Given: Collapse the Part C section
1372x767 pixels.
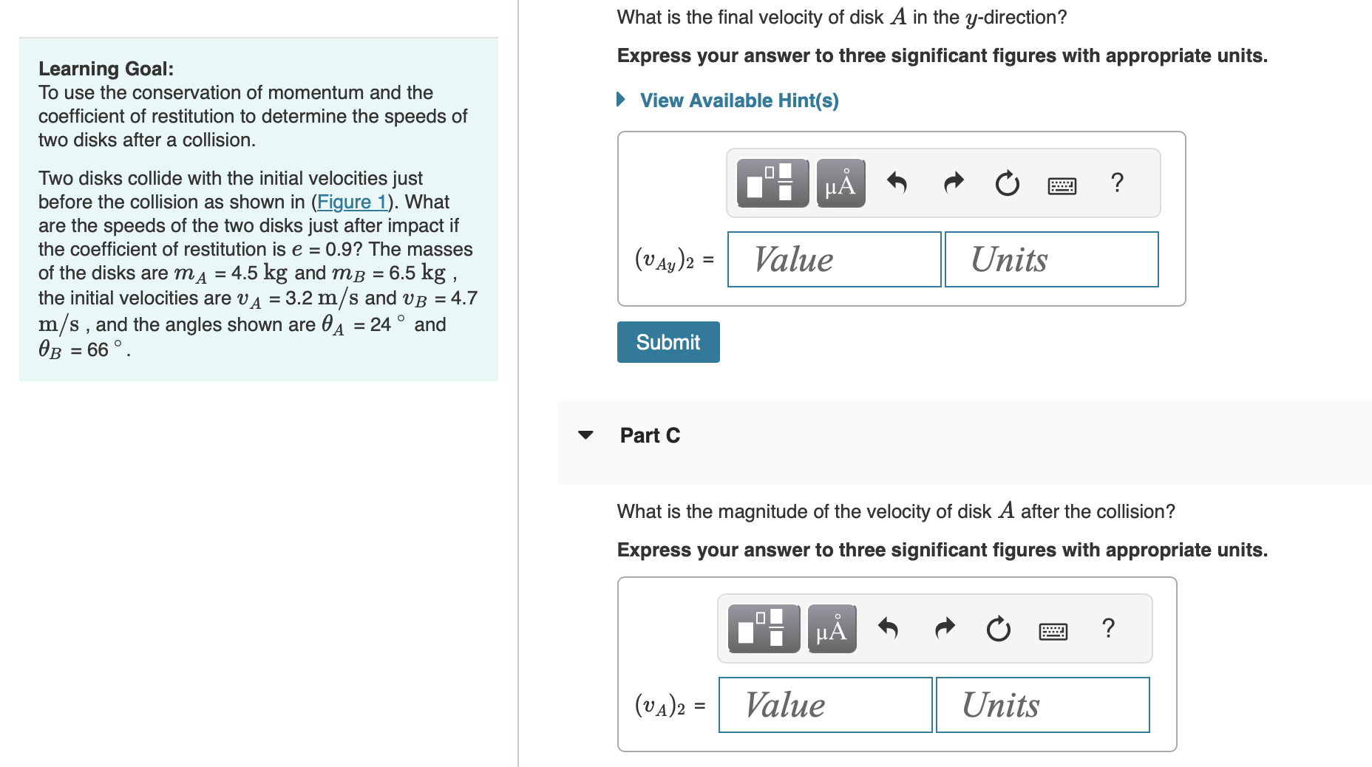Looking at the screenshot, I should (x=585, y=435).
